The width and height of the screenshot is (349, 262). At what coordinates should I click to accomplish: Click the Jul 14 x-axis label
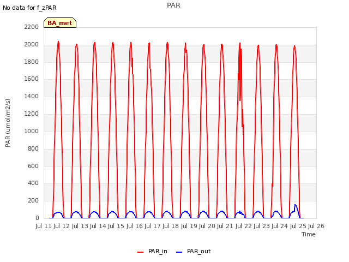pyautogui.click(x=98, y=226)
